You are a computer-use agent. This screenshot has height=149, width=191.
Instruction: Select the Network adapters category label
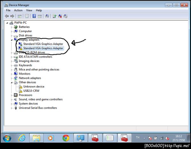[30, 78]
